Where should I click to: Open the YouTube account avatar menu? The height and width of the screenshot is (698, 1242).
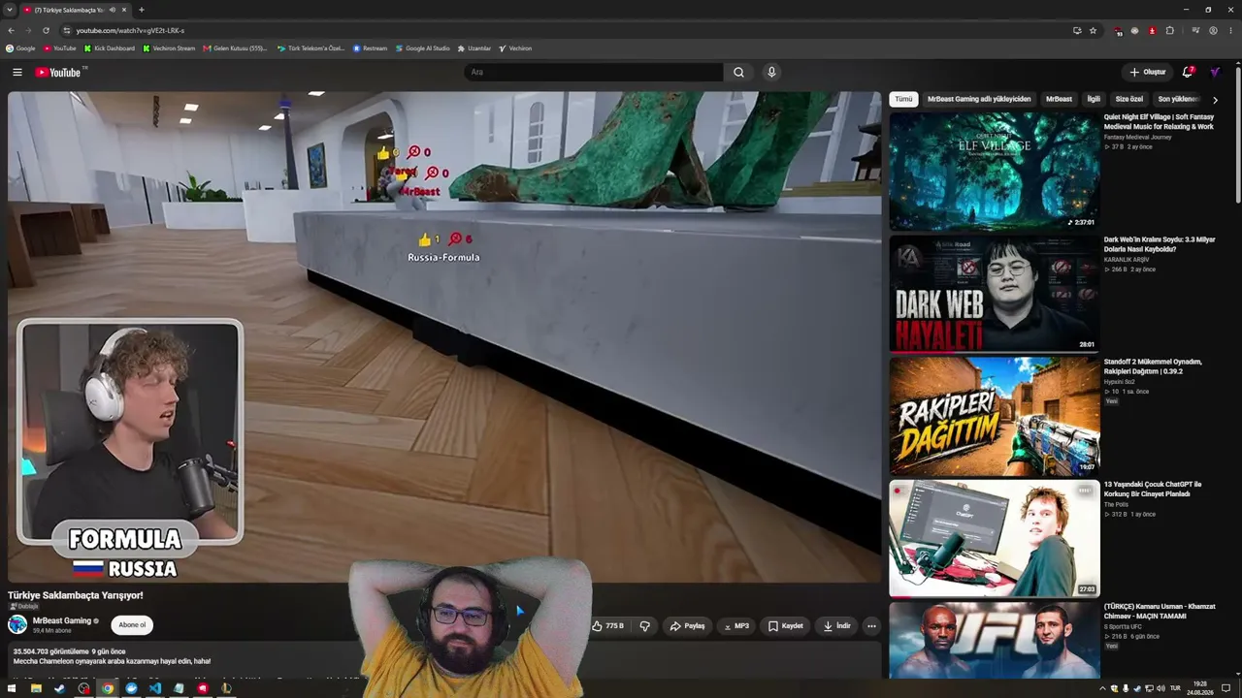pos(1214,72)
